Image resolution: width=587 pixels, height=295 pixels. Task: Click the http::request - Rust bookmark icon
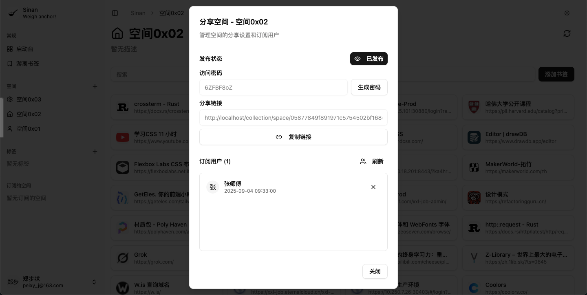pyautogui.click(x=474, y=228)
